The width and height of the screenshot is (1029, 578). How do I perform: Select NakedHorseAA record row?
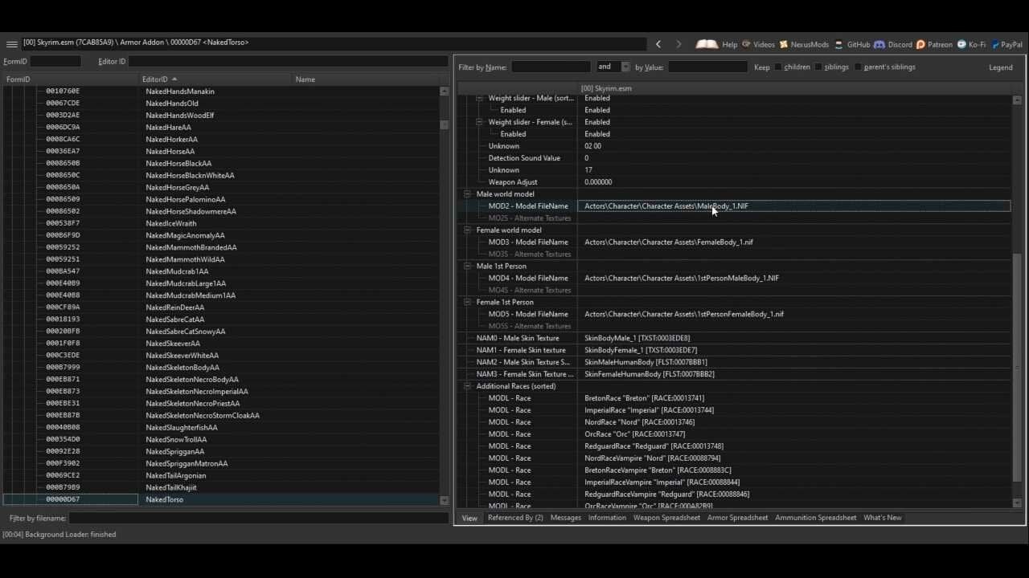(x=221, y=151)
